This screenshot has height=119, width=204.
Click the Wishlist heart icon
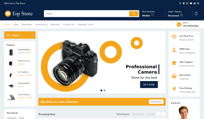point(152,15)
